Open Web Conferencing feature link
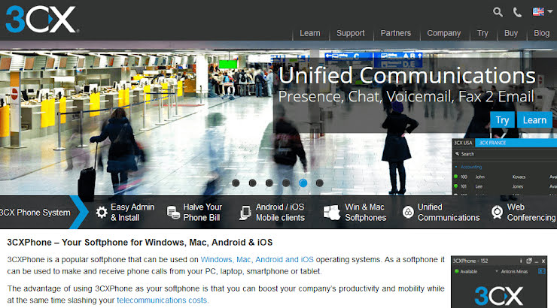Image resolution: width=557 pixels, height=308 pixels. (531, 213)
